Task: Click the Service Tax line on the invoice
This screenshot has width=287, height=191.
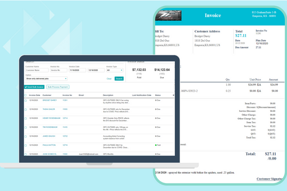Action: click(259, 126)
